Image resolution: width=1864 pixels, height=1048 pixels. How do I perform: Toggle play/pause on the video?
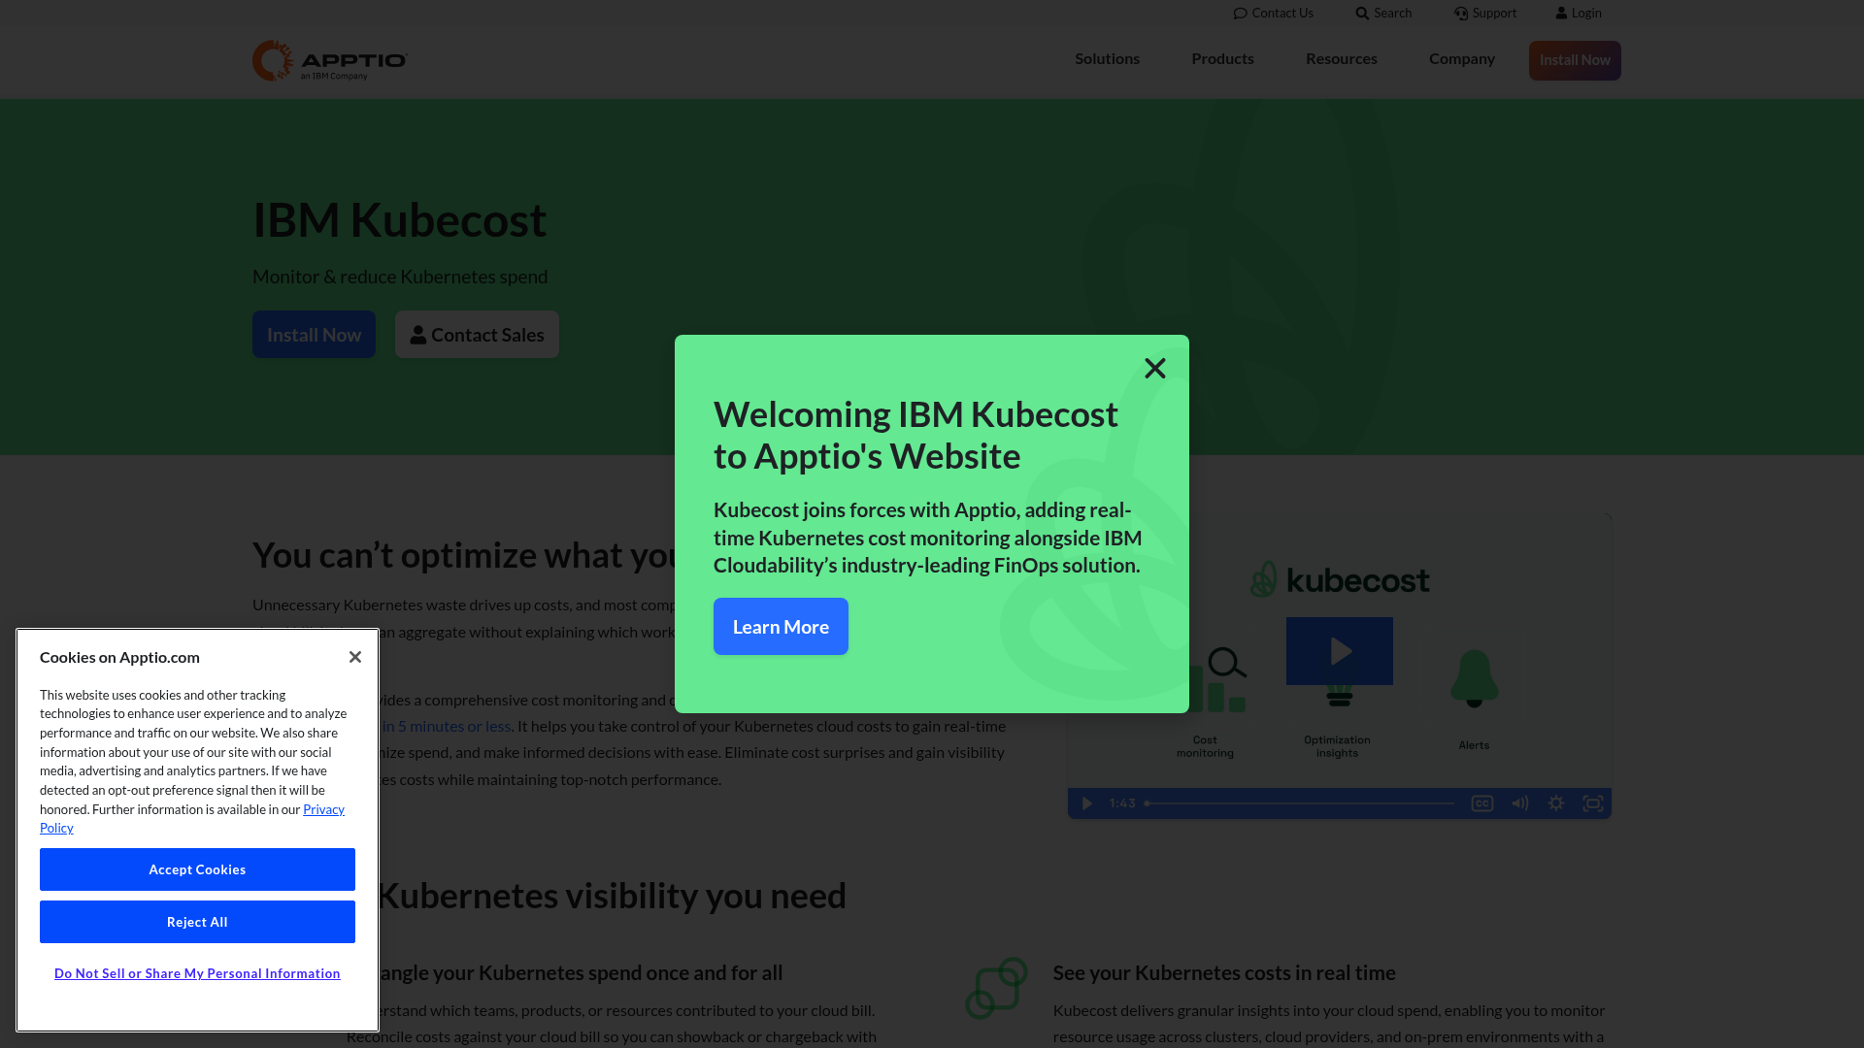[1085, 803]
